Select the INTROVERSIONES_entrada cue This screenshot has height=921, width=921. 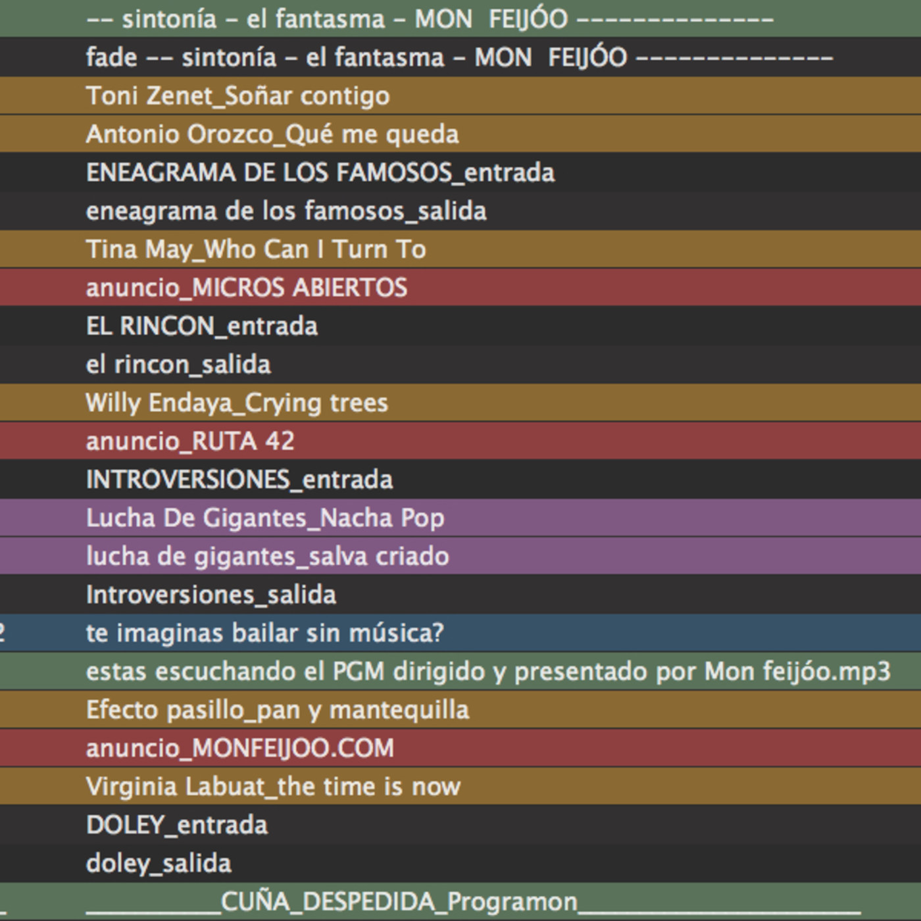coord(239,480)
